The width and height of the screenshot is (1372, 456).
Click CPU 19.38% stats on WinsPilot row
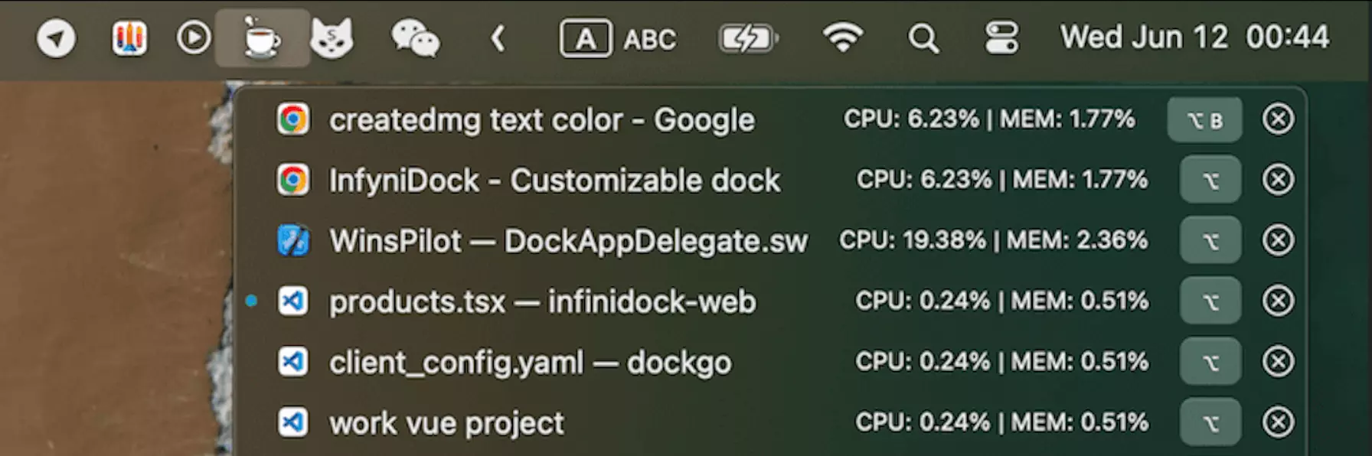994,240
